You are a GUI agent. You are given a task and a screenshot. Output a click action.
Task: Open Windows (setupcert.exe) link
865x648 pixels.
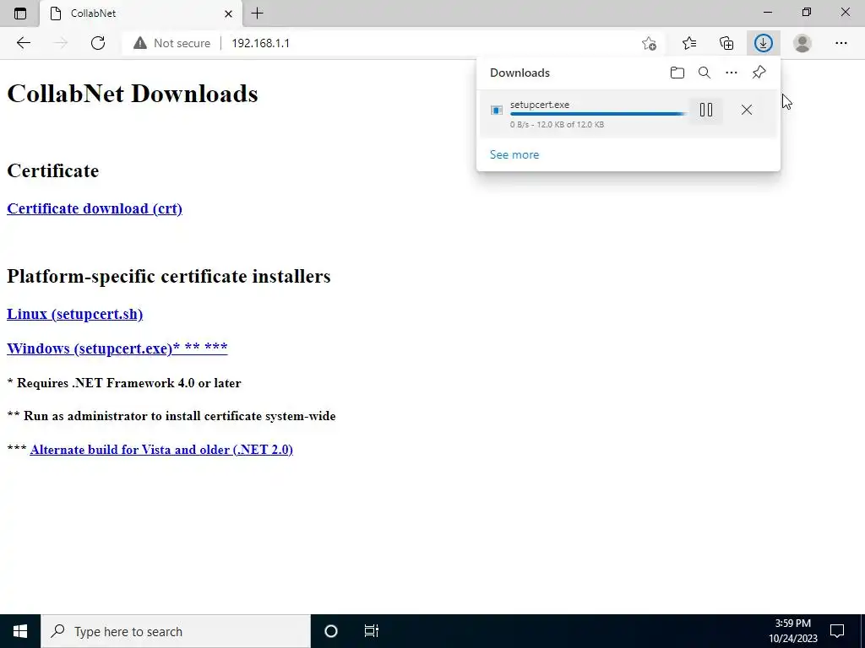(117, 348)
